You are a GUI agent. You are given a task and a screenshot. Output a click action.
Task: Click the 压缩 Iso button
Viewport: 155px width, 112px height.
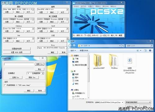click(16, 77)
